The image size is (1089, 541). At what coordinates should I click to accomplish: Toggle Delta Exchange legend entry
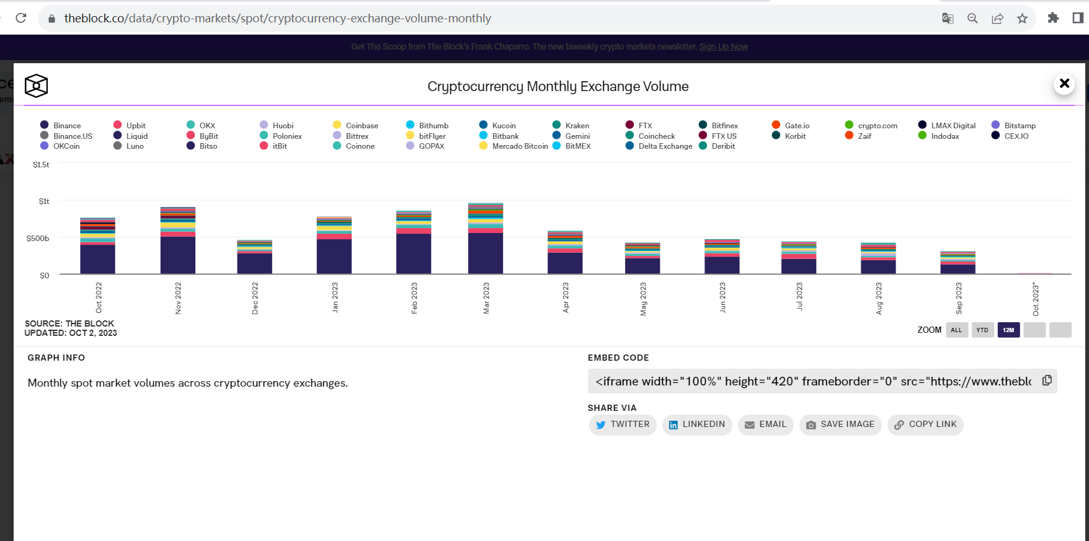pos(659,146)
